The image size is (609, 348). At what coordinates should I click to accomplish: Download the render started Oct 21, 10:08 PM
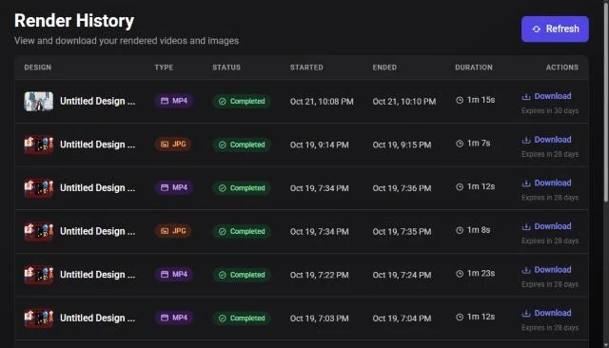[546, 96]
